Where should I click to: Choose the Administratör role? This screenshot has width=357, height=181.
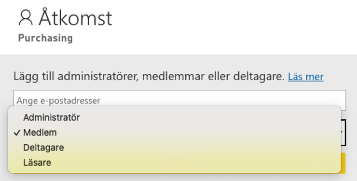52,117
